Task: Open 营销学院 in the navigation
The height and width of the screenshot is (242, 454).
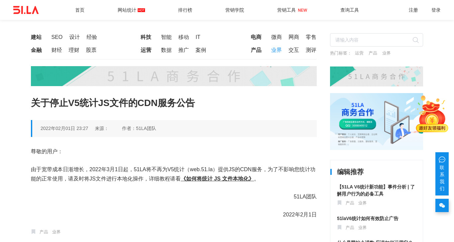Action: pos(235,10)
